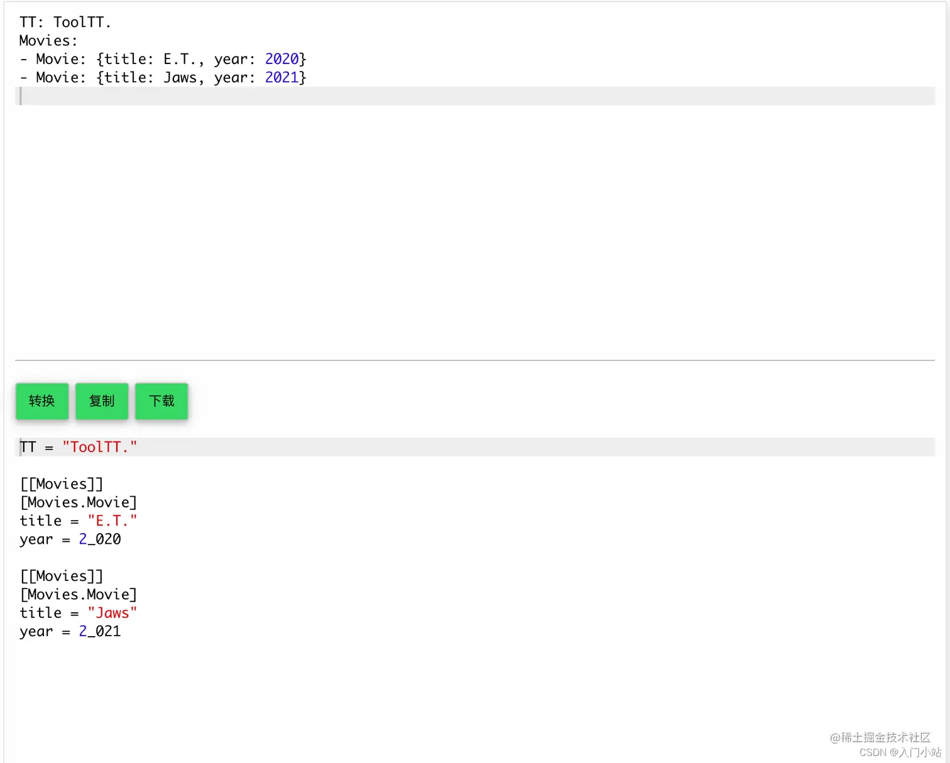Click the year value 2021 in YAML
The height and width of the screenshot is (763, 950).
tap(281, 77)
